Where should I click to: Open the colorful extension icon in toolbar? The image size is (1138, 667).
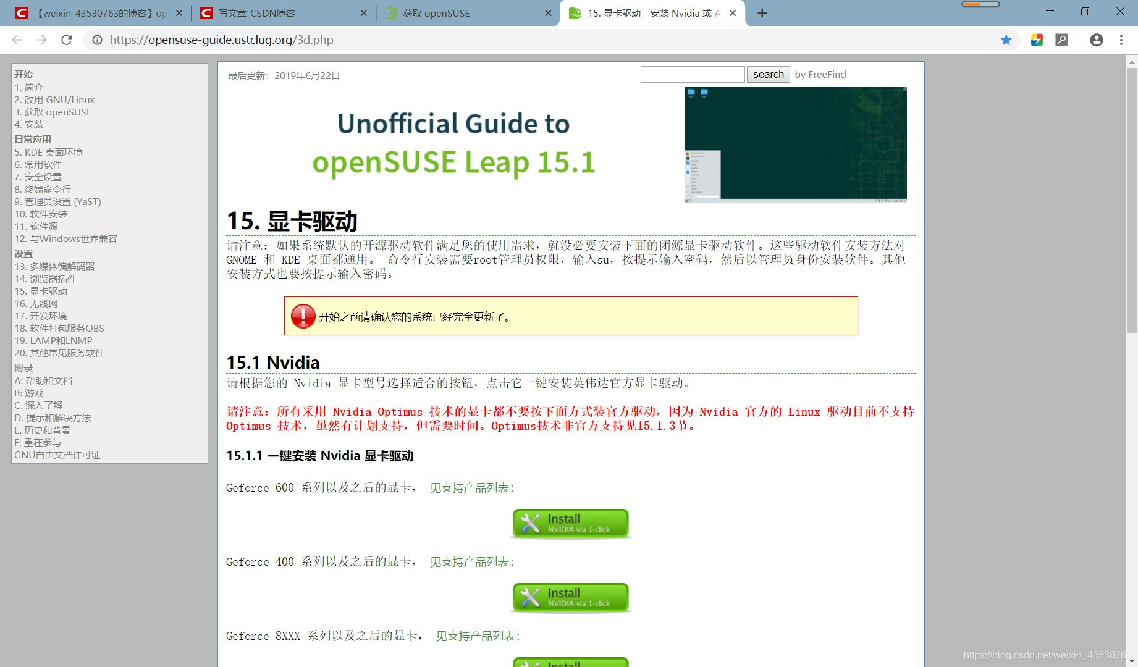[x=1037, y=40]
